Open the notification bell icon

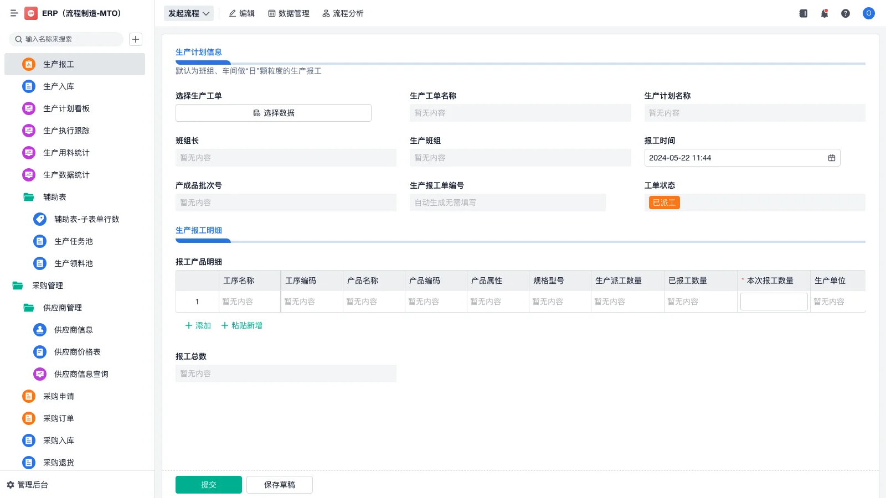point(825,13)
